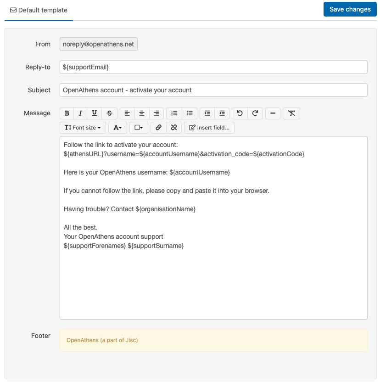The height and width of the screenshot is (383, 380).
Task: Apply strikethrough formatting
Action: pos(110,113)
